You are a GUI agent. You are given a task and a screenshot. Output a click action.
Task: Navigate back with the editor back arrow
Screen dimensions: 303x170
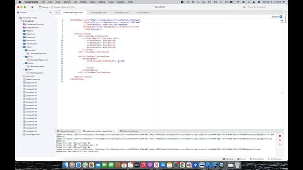tap(57, 13)
